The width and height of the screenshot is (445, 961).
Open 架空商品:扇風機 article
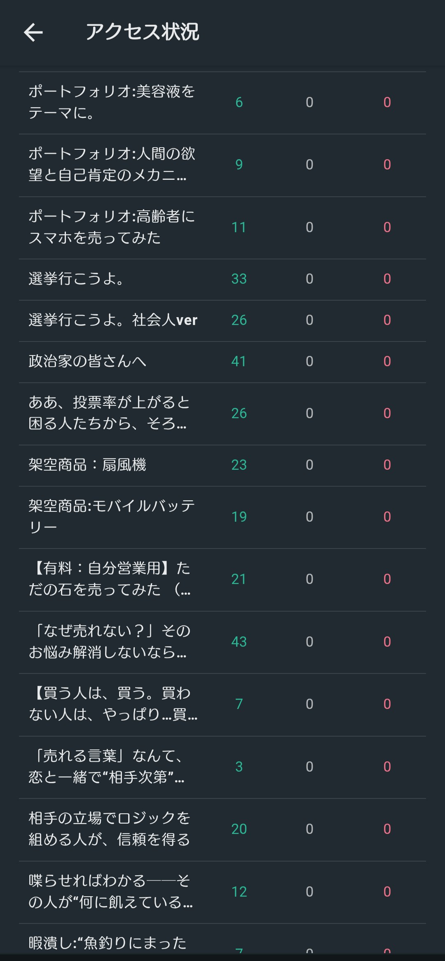87,465
